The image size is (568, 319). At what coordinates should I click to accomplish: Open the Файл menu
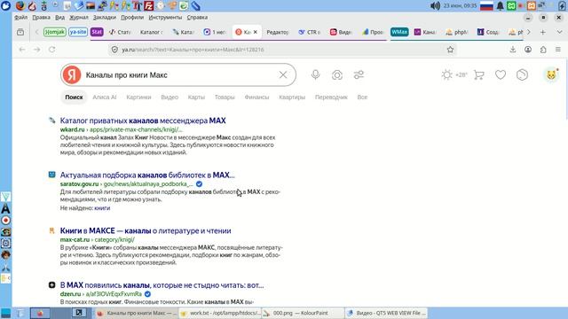click(20, 18)
